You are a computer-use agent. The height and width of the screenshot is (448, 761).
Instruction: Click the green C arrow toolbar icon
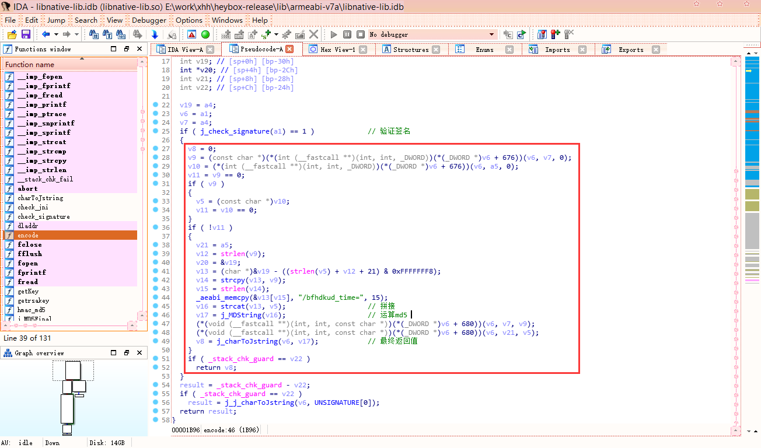tap(521, 35)
